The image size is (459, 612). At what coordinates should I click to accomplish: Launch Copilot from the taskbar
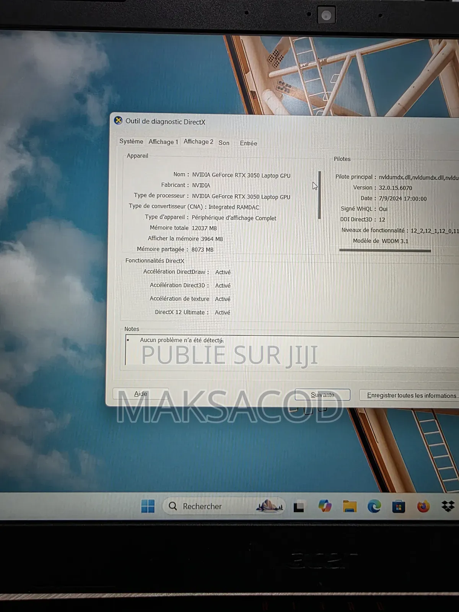click(325, 506)
